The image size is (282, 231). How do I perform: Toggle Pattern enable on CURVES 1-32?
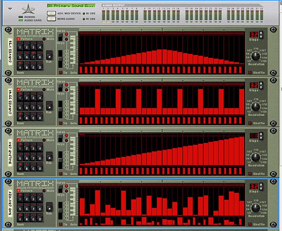pyautogui.click(x=18, y=39)
